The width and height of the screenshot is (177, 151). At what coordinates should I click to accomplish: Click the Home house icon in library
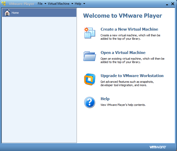coord(7,12)
